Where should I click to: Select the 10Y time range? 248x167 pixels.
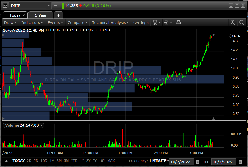[102, 161]
